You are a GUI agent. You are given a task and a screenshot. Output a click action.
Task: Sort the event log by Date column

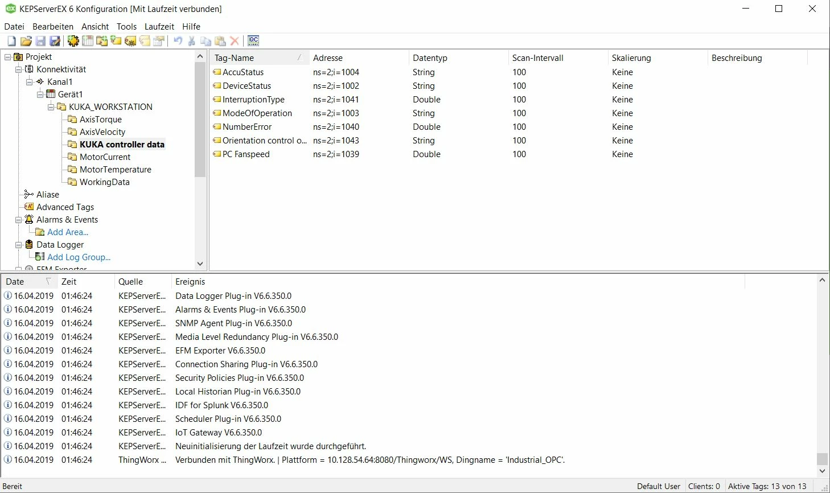tap(28, 282)
